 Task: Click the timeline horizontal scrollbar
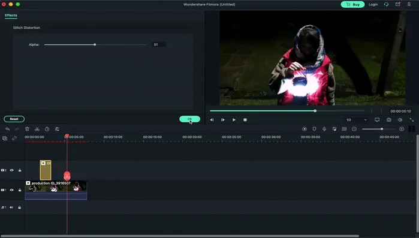click(x=180, y=236)
